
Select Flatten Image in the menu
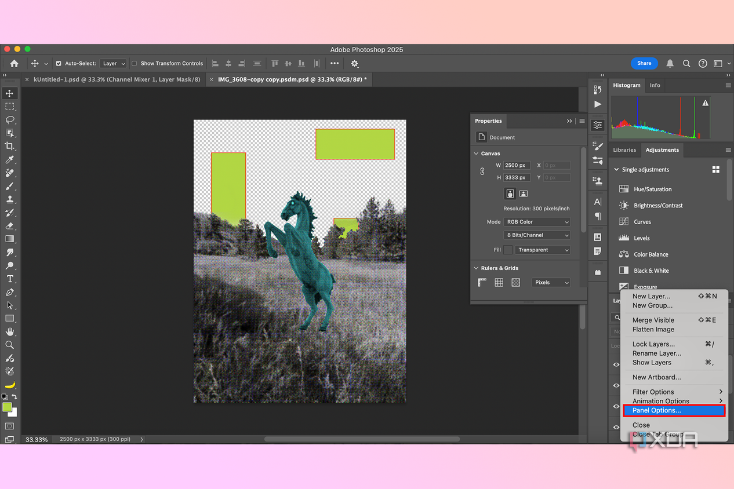[674, 329]
